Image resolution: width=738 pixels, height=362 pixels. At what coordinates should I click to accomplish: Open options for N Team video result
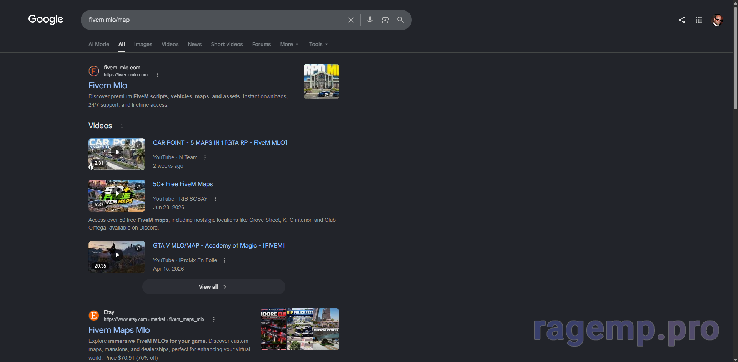(205, 157)
